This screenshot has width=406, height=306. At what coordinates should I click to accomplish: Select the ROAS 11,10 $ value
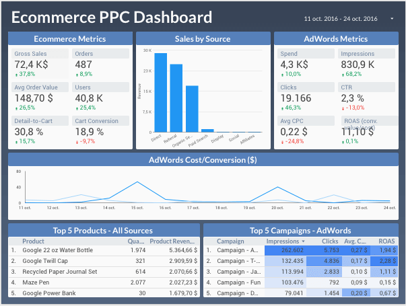357,132
